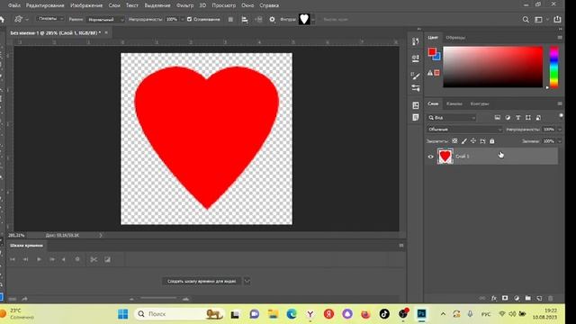Click the fx layer style icon

[x=494, y=298]
